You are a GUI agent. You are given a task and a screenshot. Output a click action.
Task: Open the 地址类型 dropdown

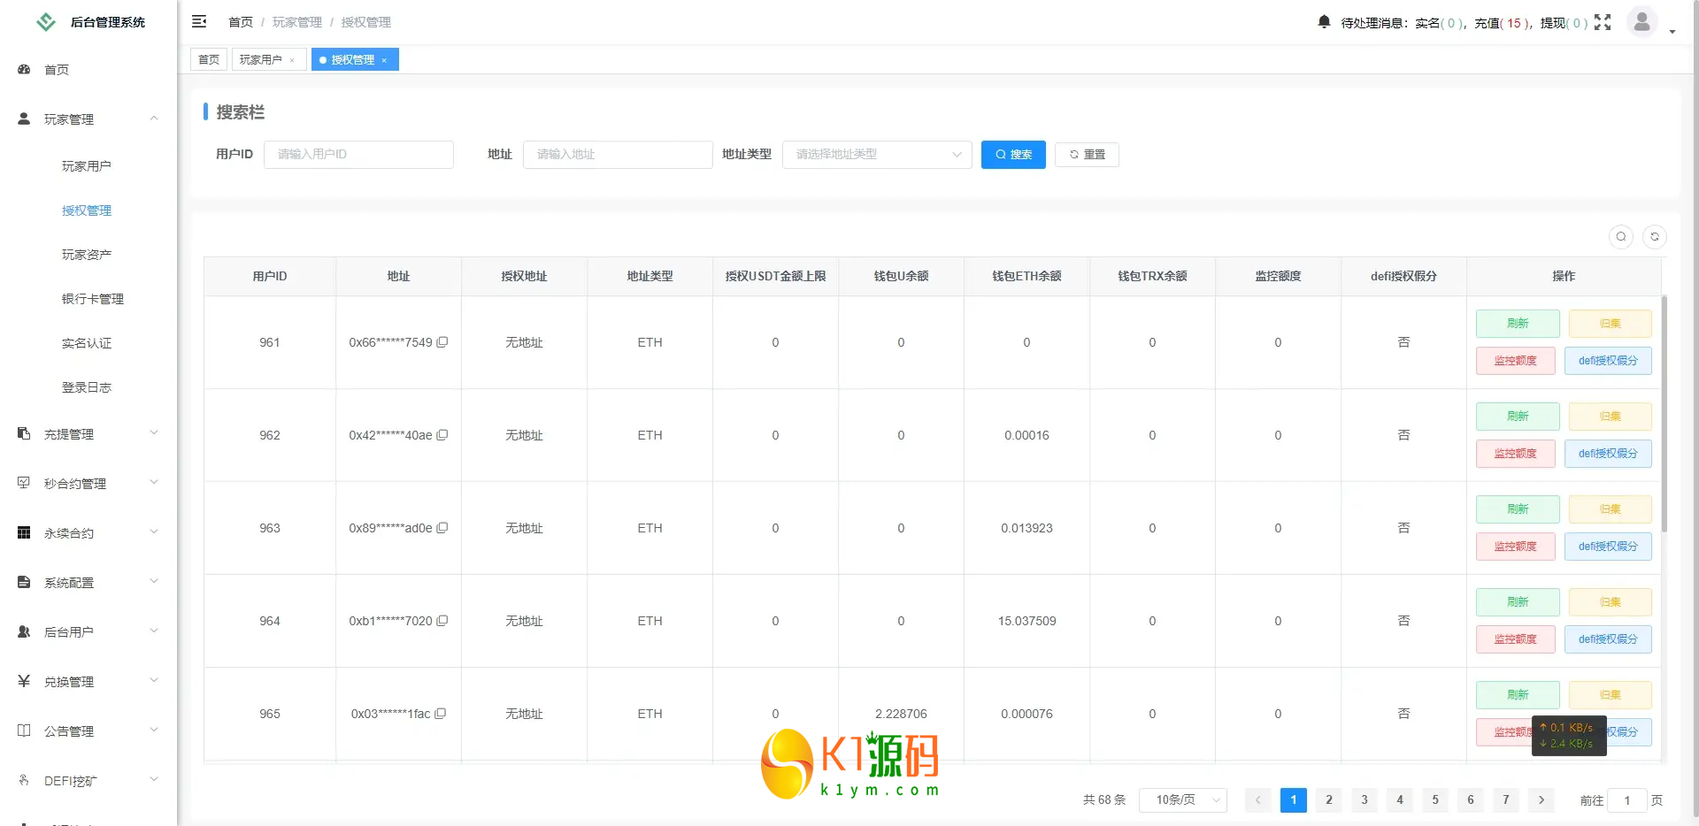point(876,155)
